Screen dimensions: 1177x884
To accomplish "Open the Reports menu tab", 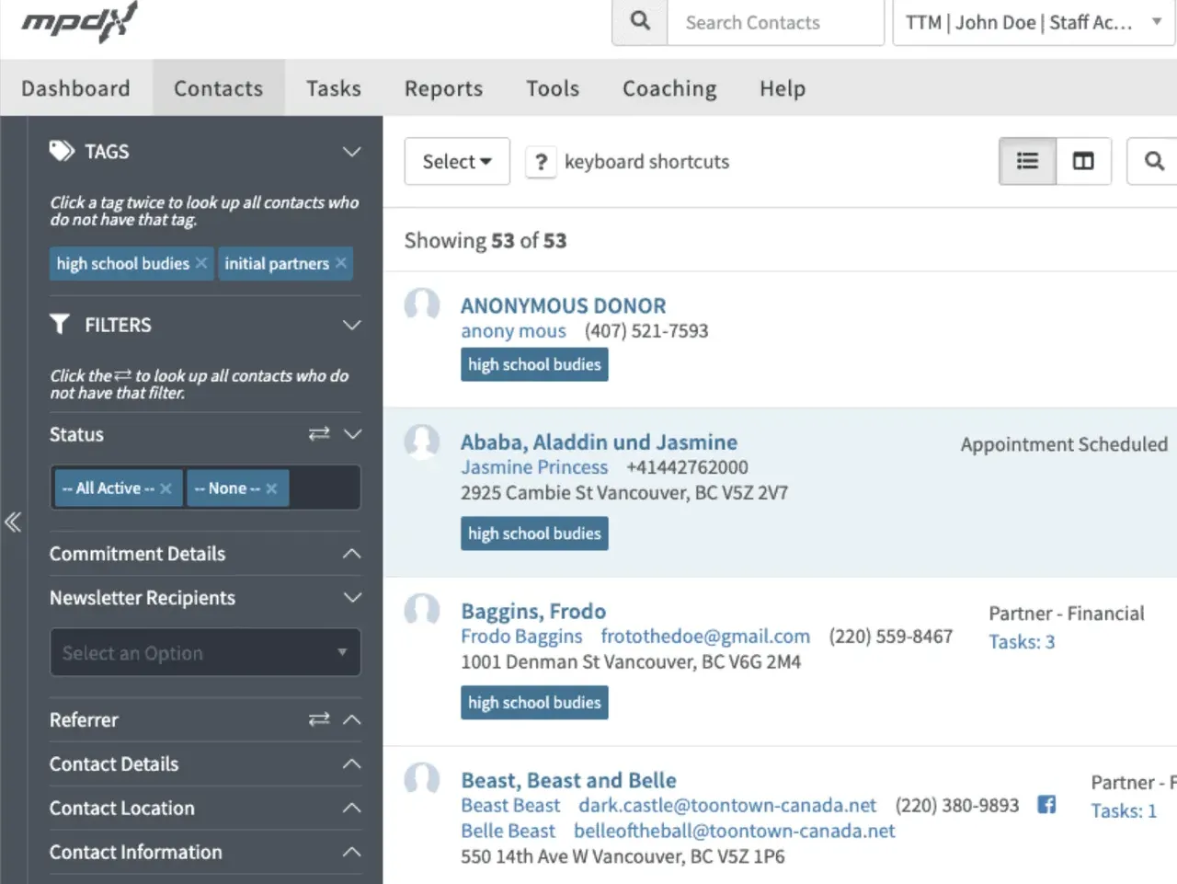I will tap(443, 88).
